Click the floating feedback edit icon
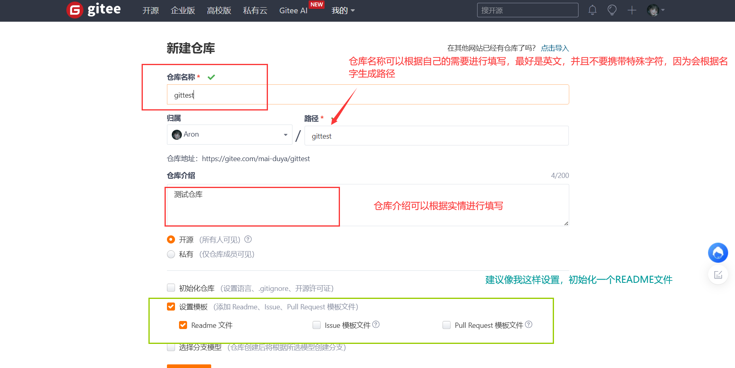735x368 pixels. (x=718, y=275)
